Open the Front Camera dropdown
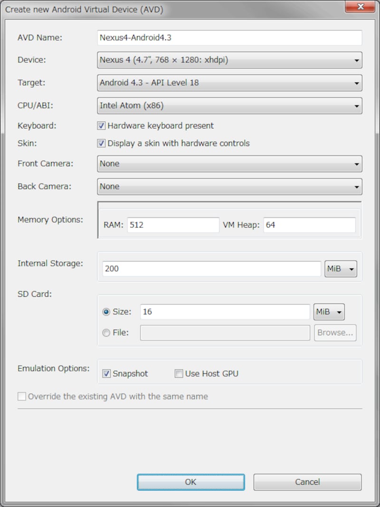This screenshot has height=507, width=380. pyautogui.click(x=229, y=164)
